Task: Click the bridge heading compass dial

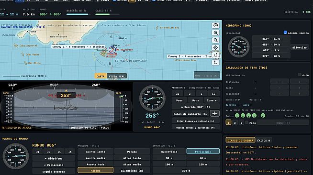Action: (x=16, y=156)
